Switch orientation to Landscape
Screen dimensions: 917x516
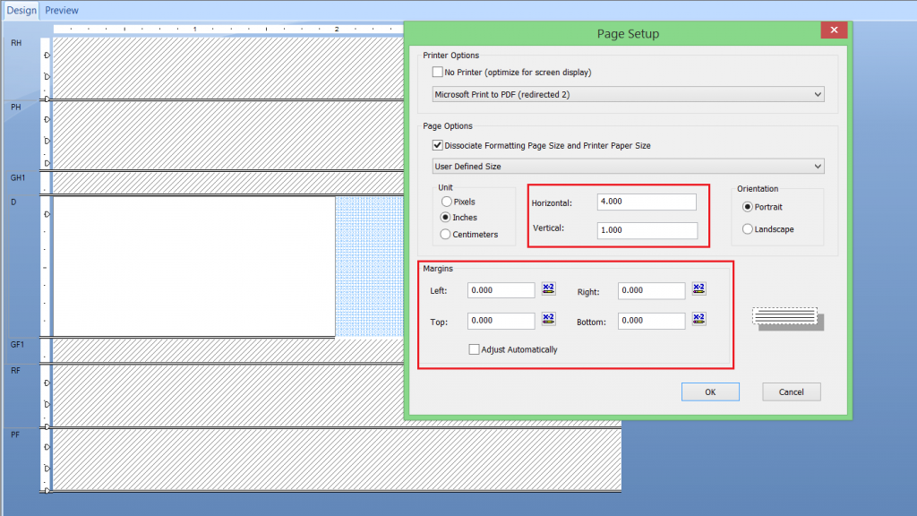pos(748,228)
